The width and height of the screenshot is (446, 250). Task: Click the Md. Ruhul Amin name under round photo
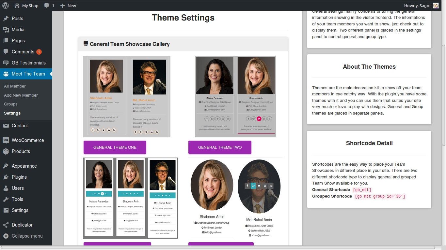coord(259,220)
